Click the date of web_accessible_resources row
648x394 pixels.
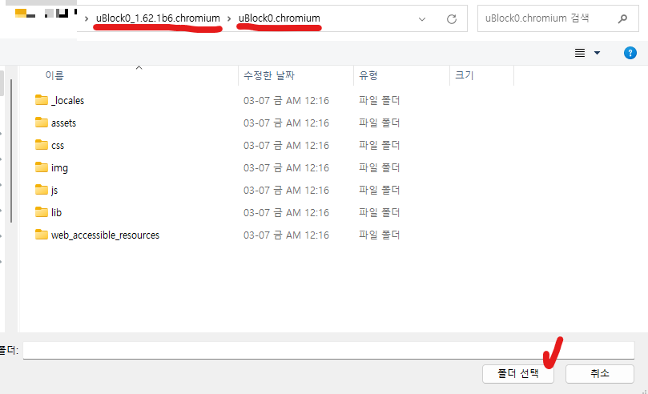click(286, 235)
